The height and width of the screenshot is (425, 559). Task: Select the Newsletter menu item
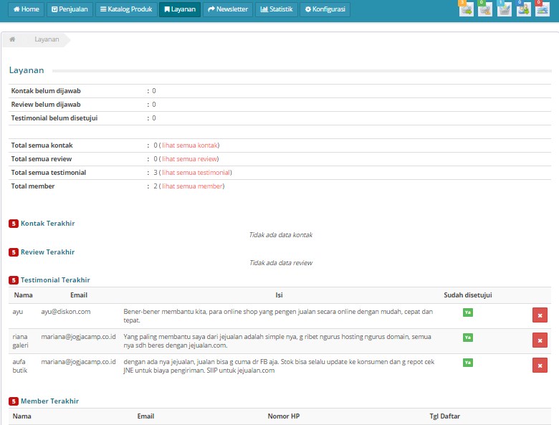click(228, 9)
